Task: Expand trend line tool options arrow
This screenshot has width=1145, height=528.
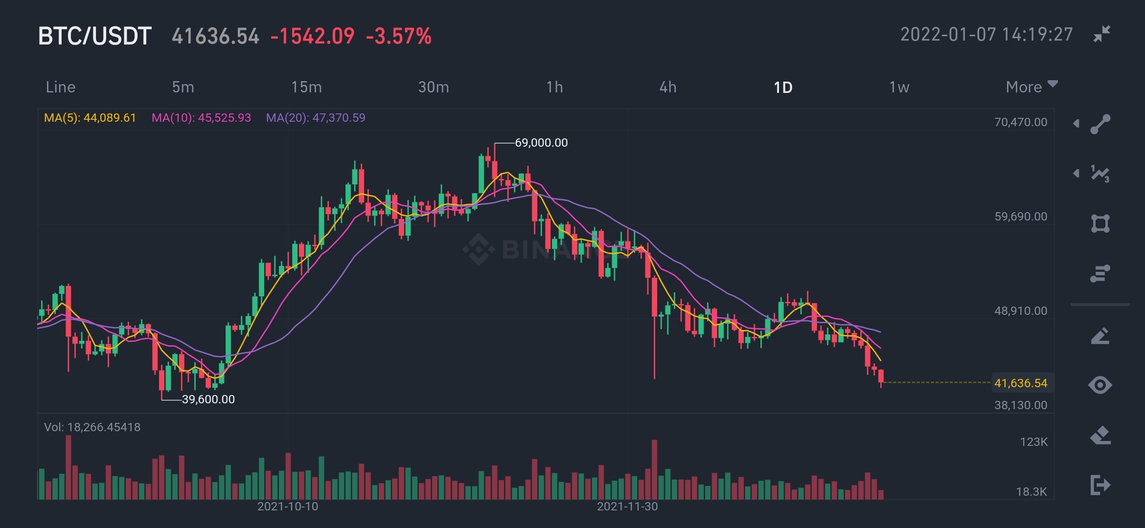Action: pyautogui.click(x=1076, y=123)
